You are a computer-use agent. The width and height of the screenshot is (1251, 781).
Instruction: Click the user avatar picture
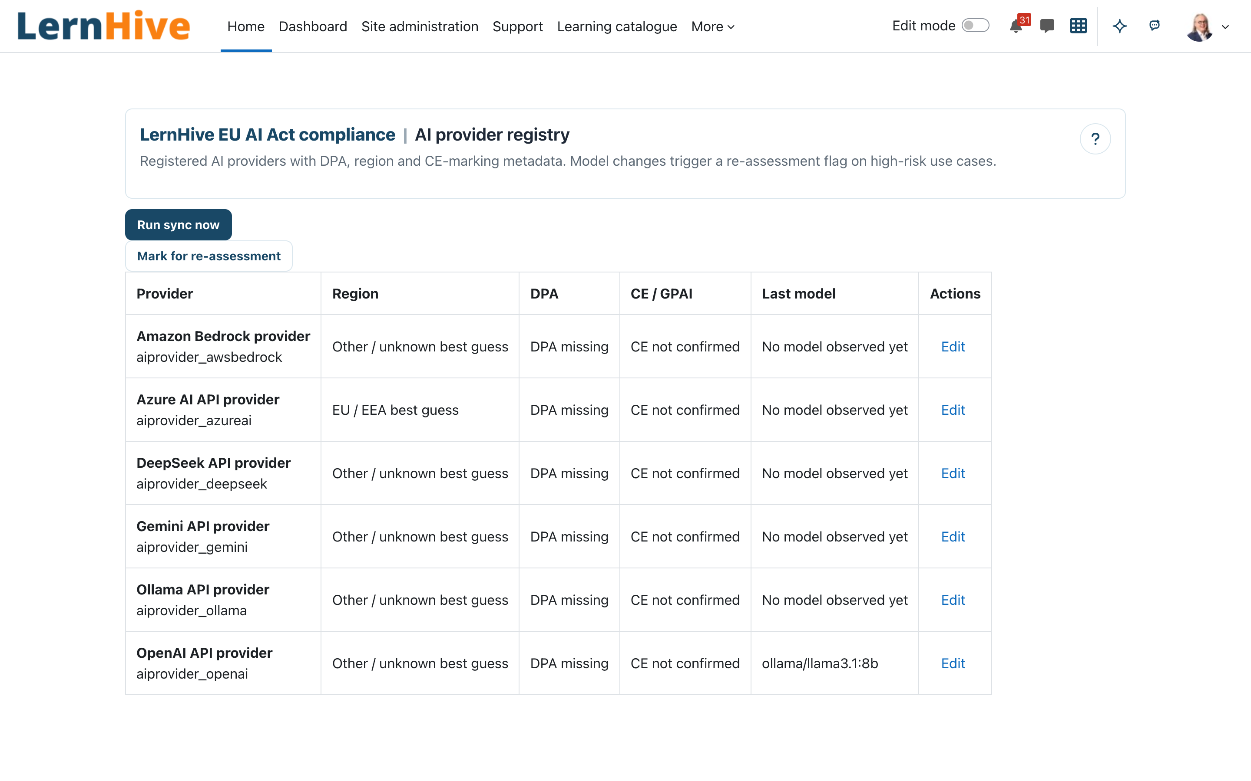pos(1200,26)
